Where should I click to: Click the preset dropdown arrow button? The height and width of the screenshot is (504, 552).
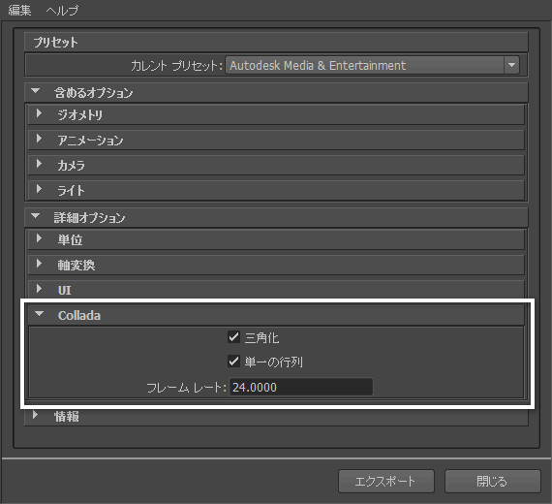tap(511, 65)
